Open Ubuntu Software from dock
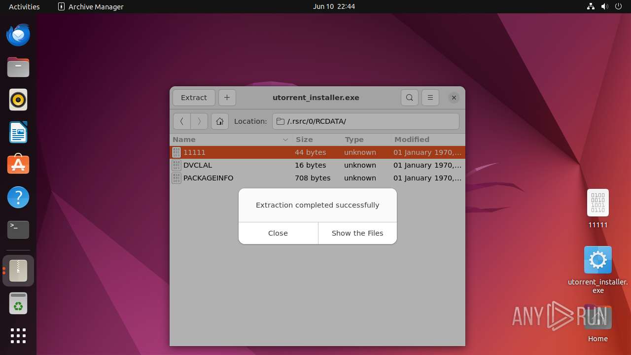Viewport: 631px width, 355px height. 18,165
